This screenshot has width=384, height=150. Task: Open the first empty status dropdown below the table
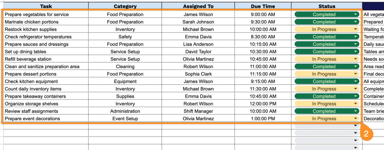coord(327,126)
